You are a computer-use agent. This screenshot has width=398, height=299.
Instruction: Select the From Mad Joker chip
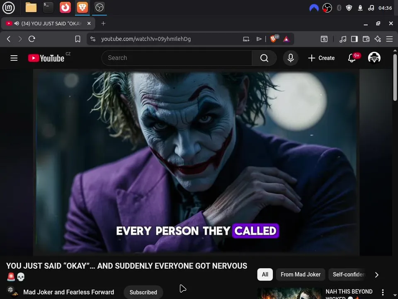point(301,274)
